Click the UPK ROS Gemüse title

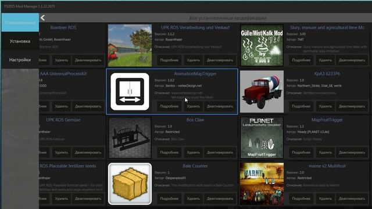(x=63, y=120)
